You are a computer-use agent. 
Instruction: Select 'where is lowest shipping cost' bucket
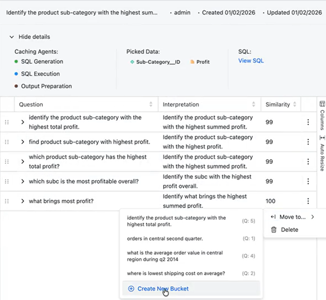click(176, 273)
